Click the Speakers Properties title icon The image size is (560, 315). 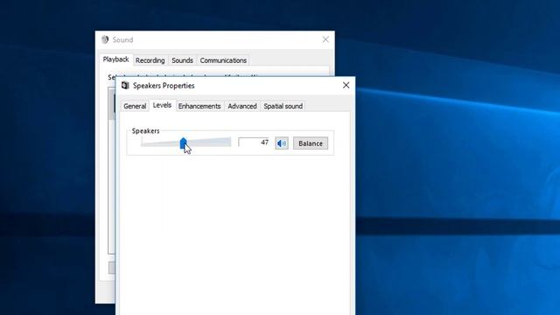pos(125,86)
